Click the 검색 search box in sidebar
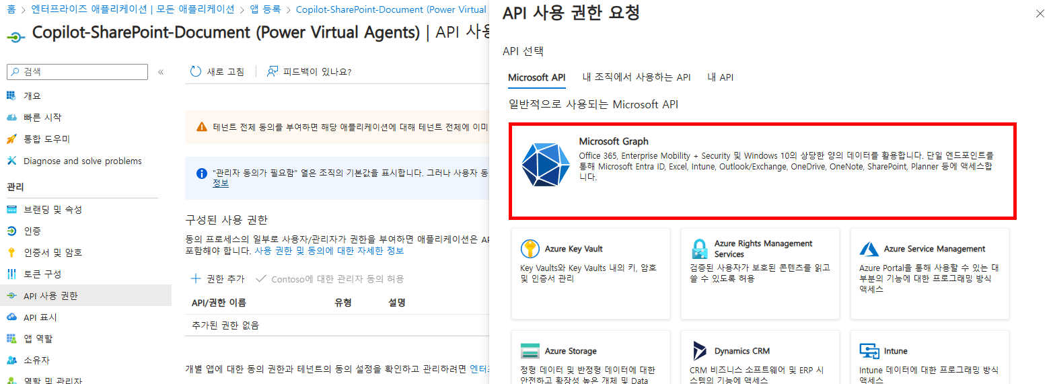The image size is (1049, 384). click(77, 72)
